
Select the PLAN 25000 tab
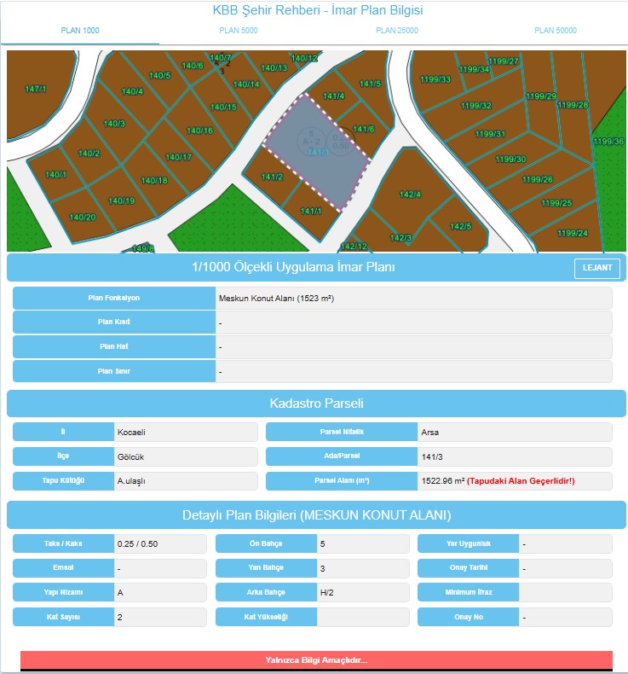[x=396, y=31]
